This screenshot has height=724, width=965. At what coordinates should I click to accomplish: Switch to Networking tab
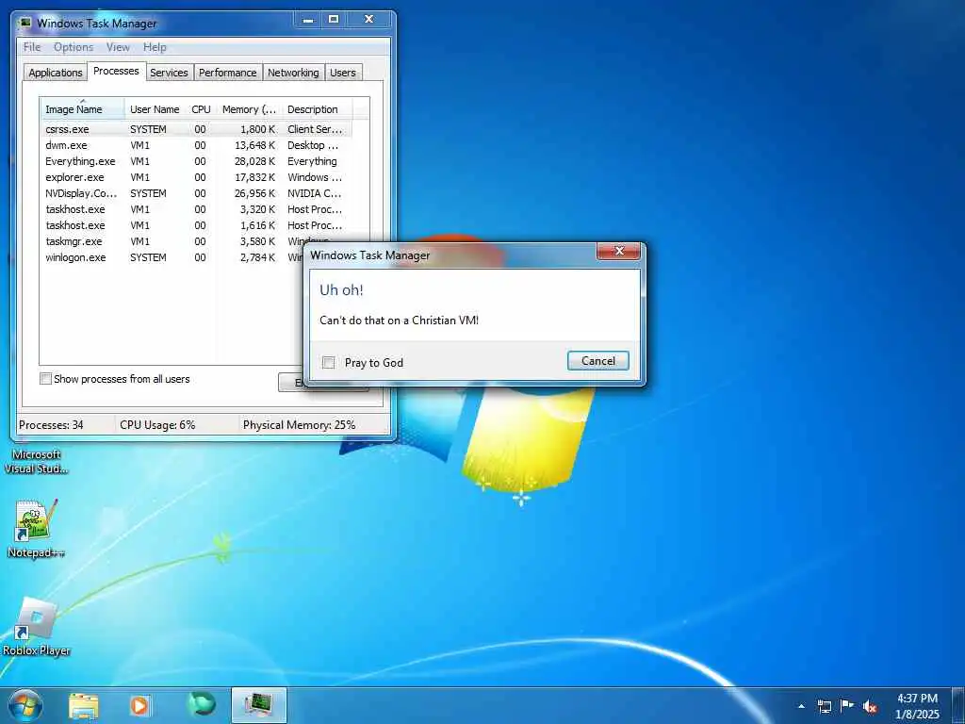coord(293,73)
